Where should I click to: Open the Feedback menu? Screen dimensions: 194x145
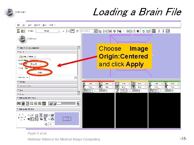[52, 25]
